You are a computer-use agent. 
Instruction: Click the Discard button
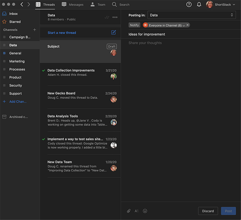[208, 211]
